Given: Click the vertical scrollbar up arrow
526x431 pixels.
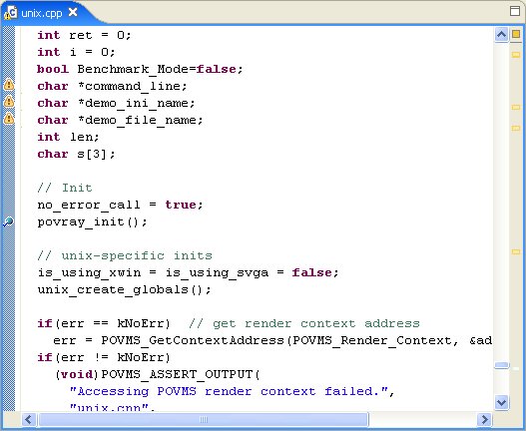Looking at the screenshot, I should (501, 35).
